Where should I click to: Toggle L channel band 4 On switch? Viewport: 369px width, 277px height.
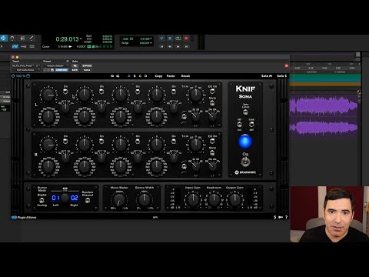[x=174, y=91]
